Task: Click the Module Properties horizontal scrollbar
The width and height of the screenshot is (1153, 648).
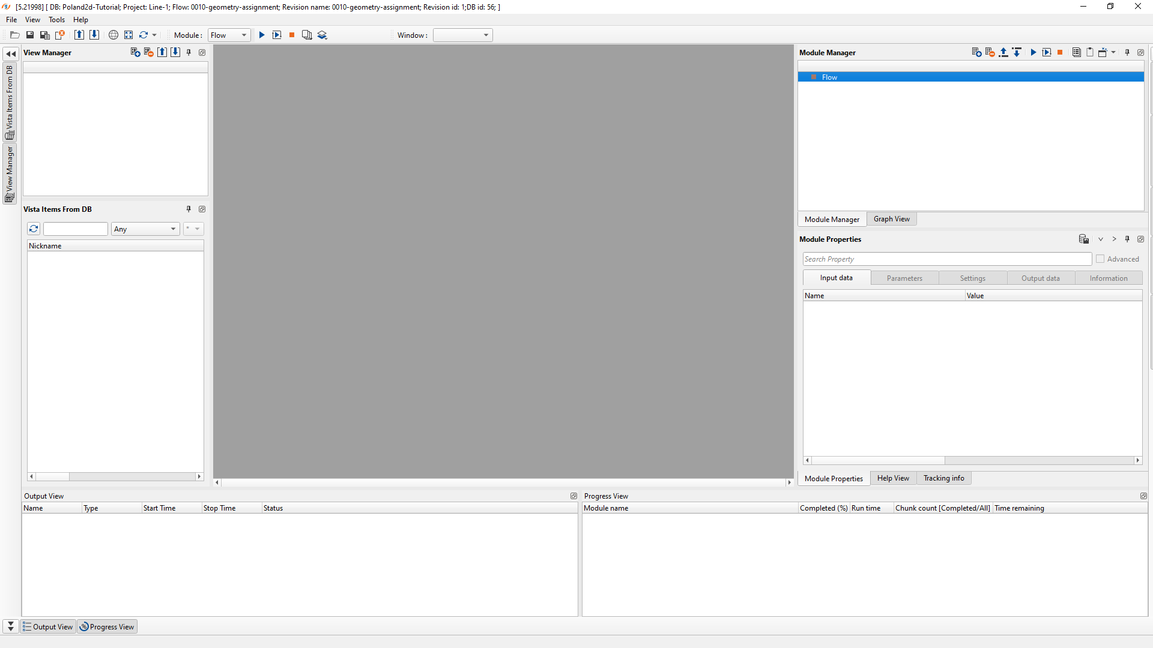Action: click(878, 461)
